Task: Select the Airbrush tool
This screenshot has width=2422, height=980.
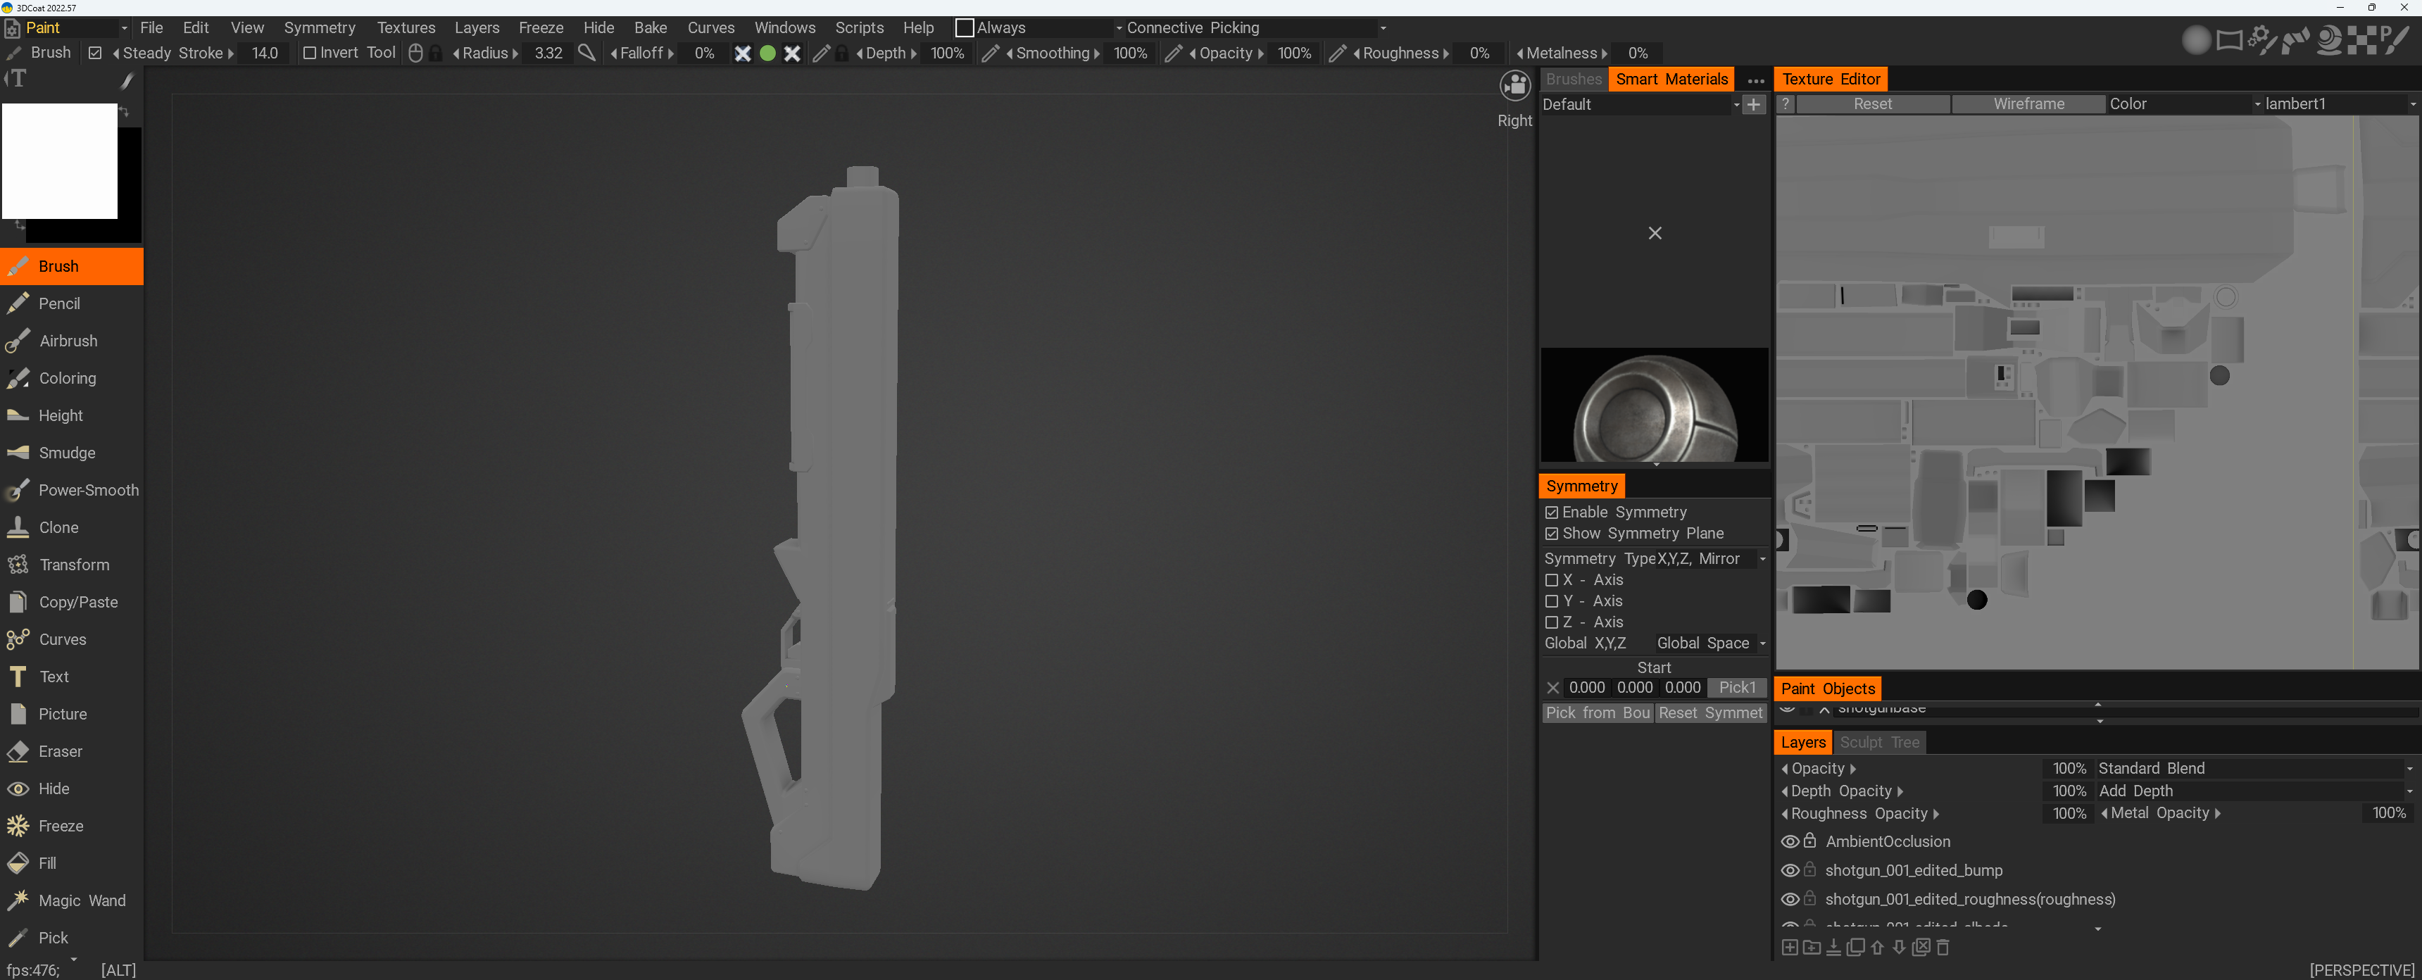Action: click(70, 340)
